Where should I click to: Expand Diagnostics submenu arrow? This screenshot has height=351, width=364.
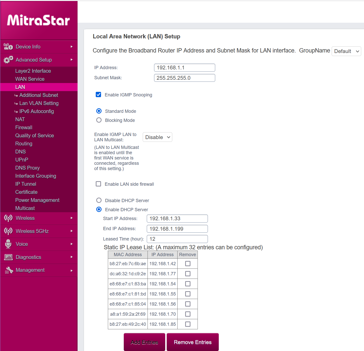tap(72, 257)
